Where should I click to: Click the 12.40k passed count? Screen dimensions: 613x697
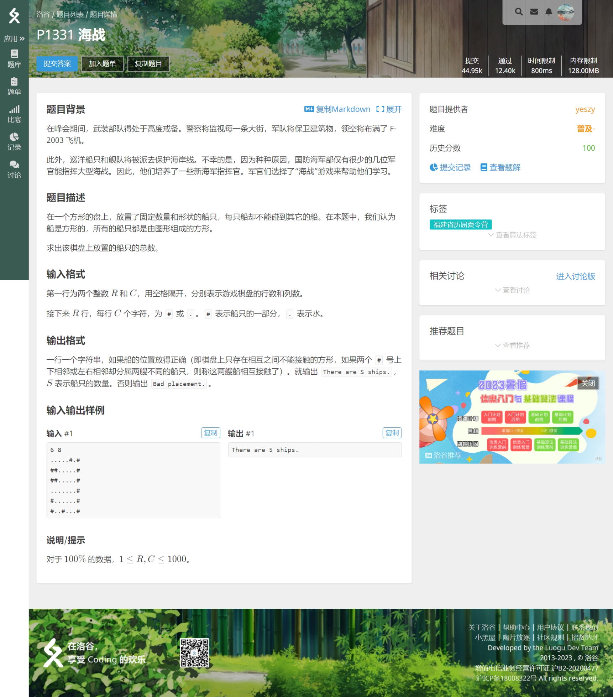coord(505,71)
